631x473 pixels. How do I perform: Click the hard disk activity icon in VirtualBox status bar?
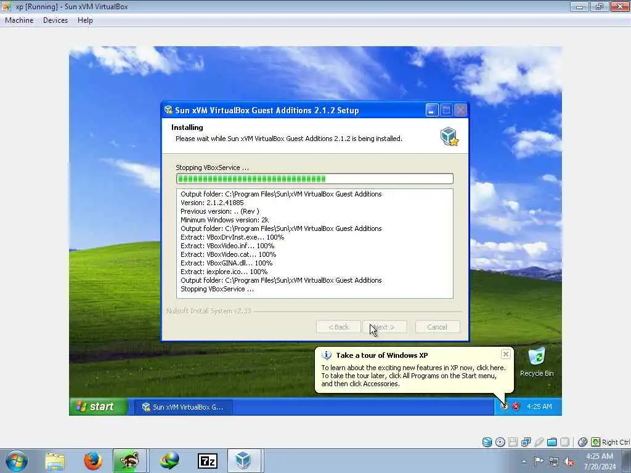point(487,442)
